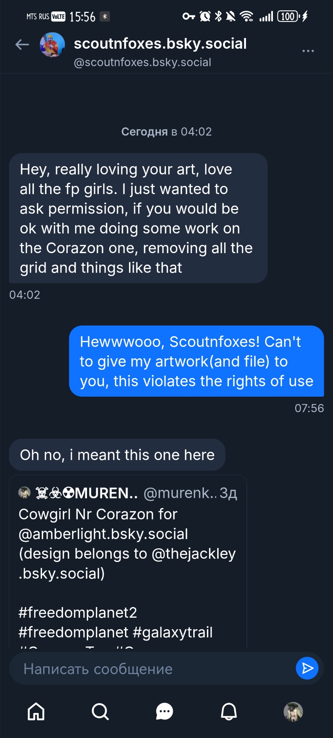Viewport: 333px width, 738px height.
Task: Go to the Home tab
Action: (x=36, y=711)
